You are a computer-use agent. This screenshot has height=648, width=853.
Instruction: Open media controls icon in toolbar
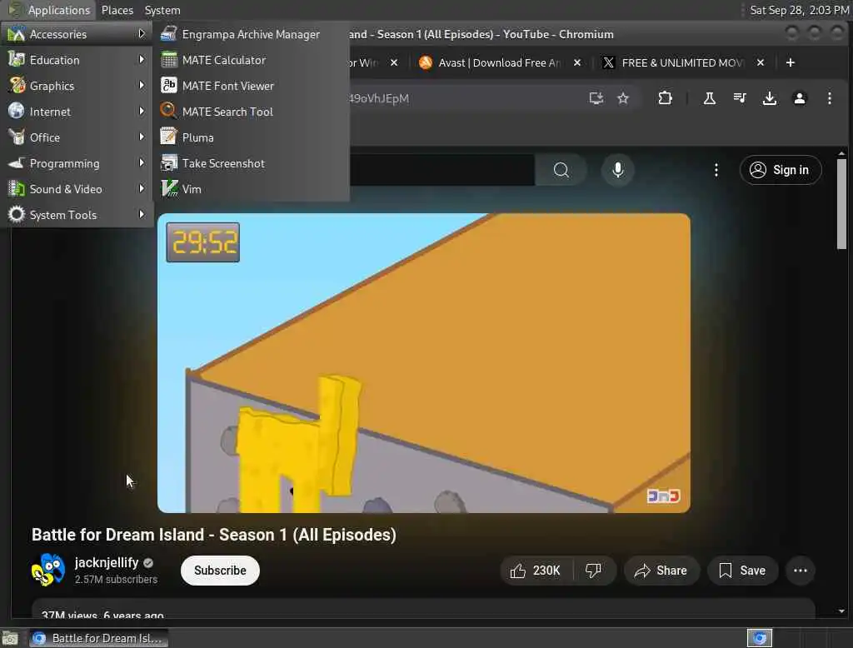740,98
